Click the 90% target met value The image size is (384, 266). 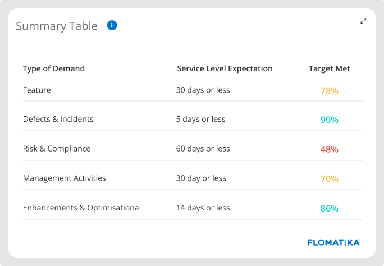coord(329,120)
